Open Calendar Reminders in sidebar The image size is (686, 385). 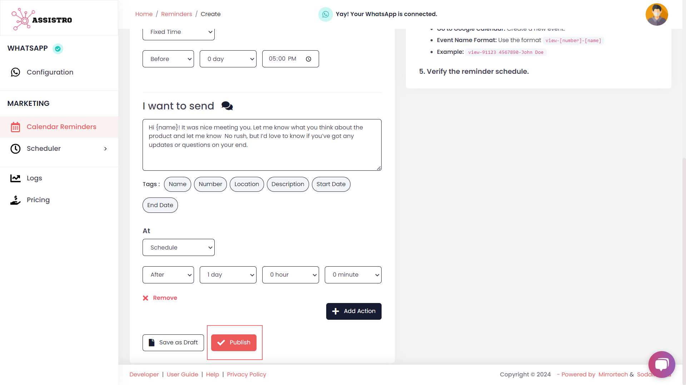pos(61,127)
